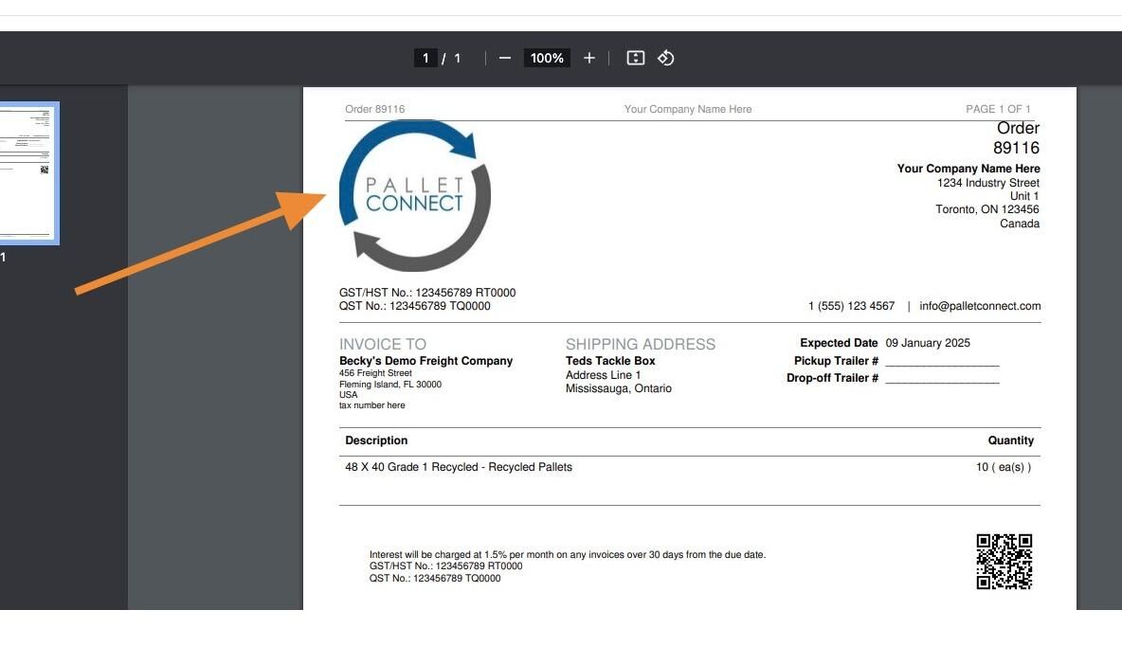
Task: Select the page 1 thumbnail in sidebar
Action: [28, 173]
